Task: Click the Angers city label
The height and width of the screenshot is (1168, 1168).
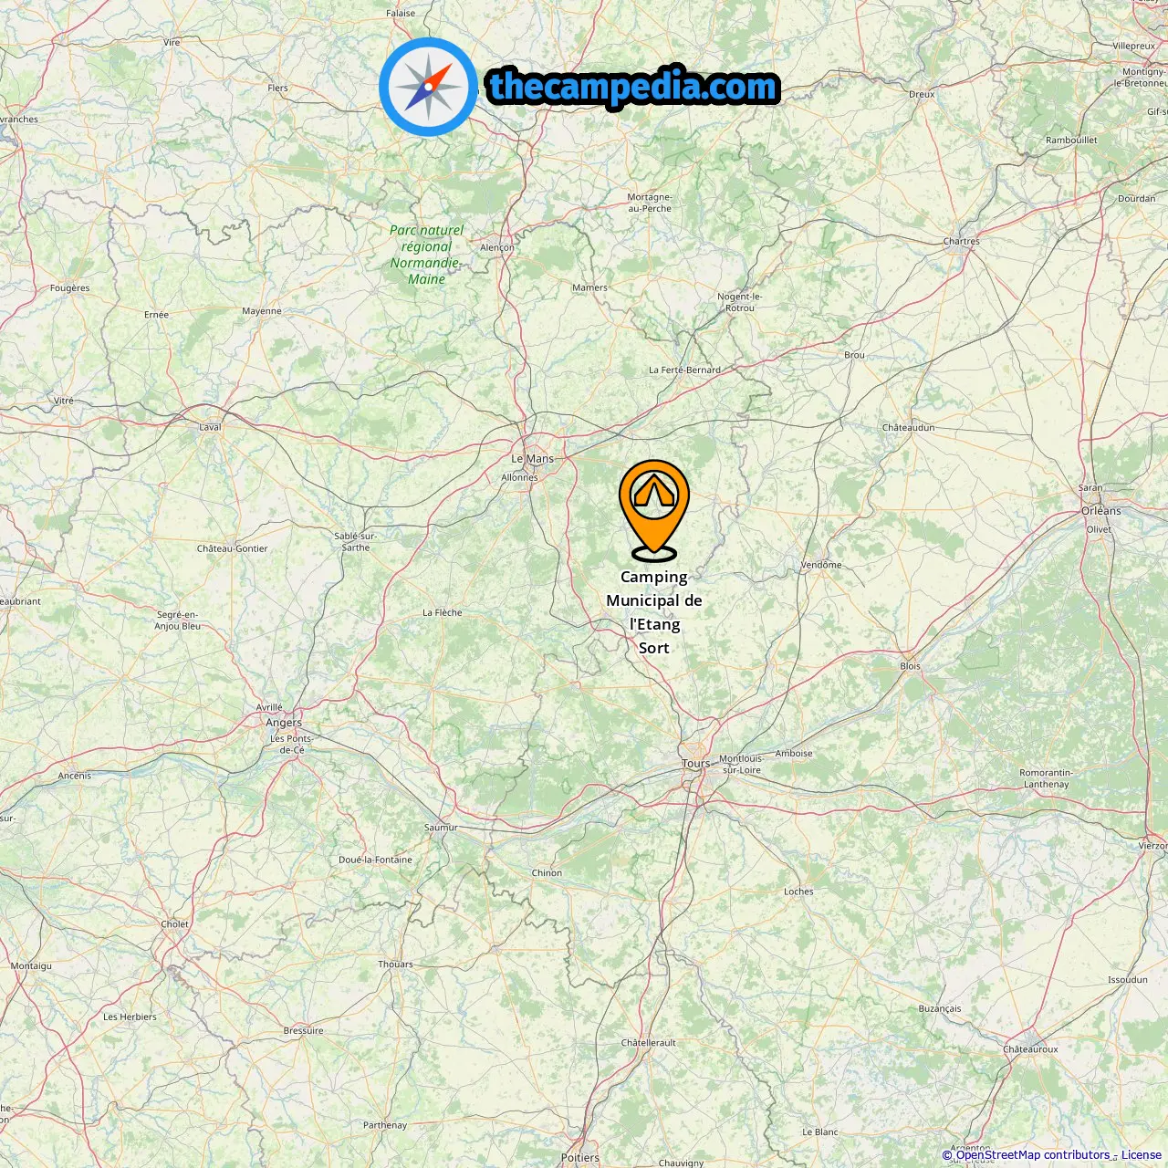Action: [x=284, y=723]
